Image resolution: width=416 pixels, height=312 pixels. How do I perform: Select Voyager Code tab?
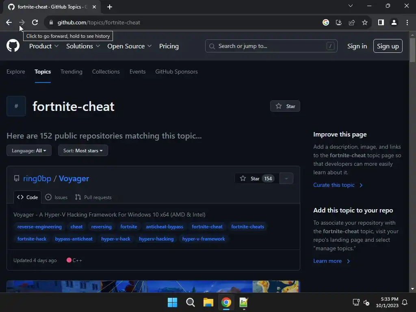click(x=28, y=197)
